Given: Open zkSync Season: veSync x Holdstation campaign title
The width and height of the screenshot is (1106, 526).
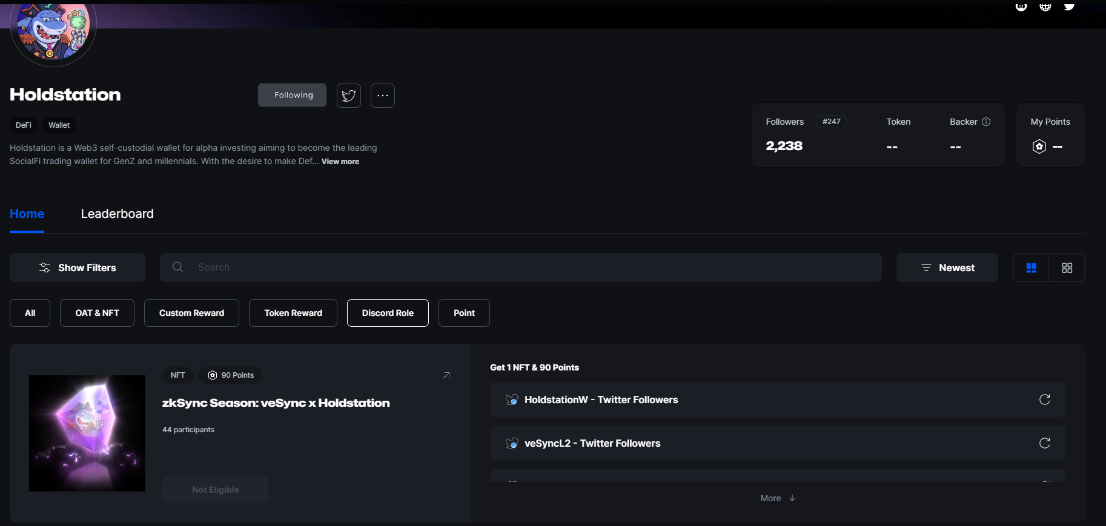Looking at the screenshot, I should coord(276,403).
